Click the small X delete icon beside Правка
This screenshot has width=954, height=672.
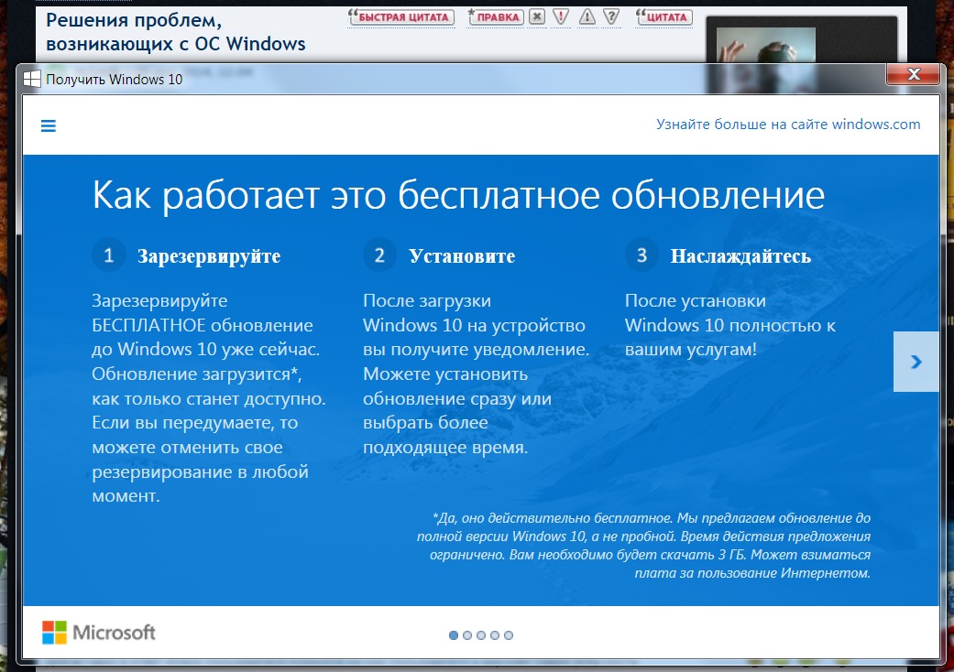point(537,16)
